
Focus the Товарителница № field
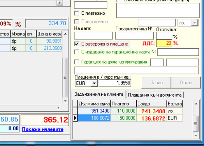click(135, 36)
